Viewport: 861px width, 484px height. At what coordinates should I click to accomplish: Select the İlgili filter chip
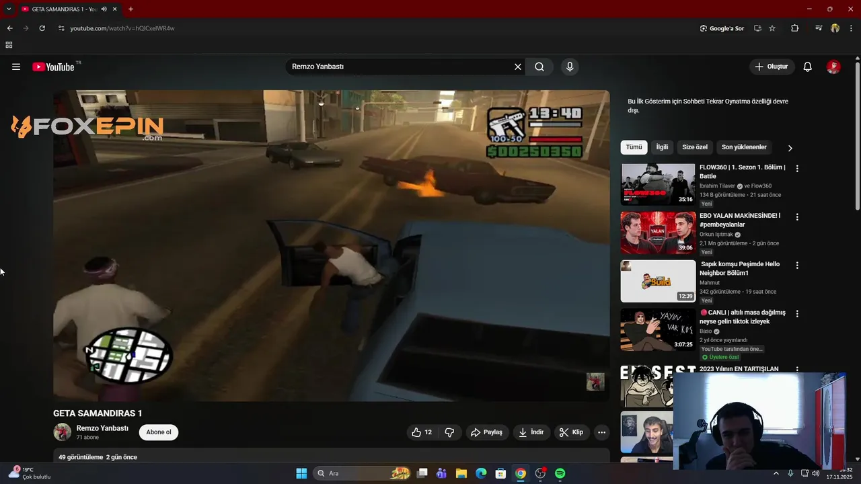(x=663, y=147)
